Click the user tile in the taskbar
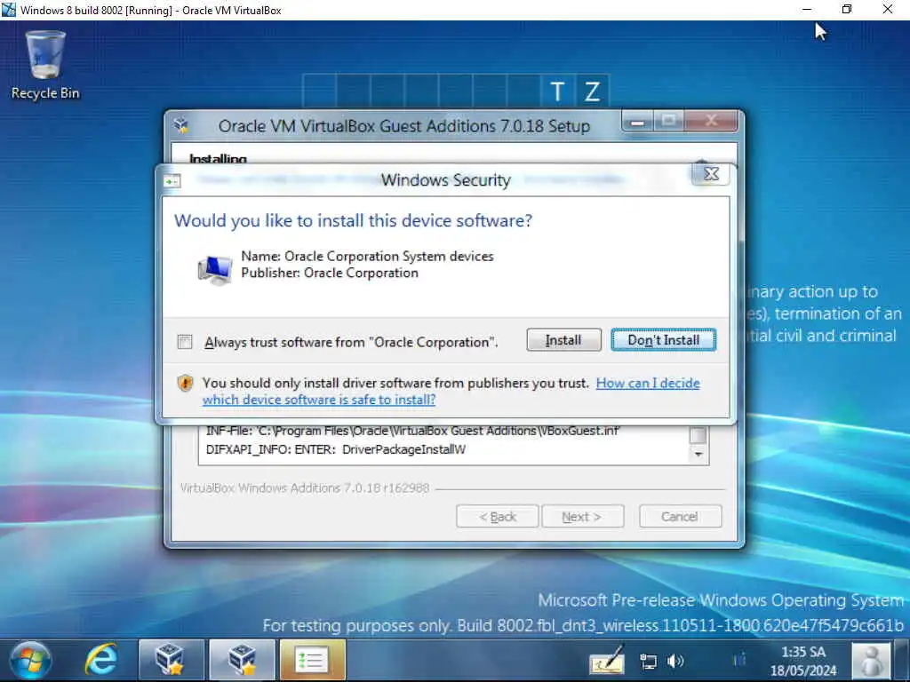Image resolution: width=910 pixels, height=682 pixels. (x=871, y=660)
